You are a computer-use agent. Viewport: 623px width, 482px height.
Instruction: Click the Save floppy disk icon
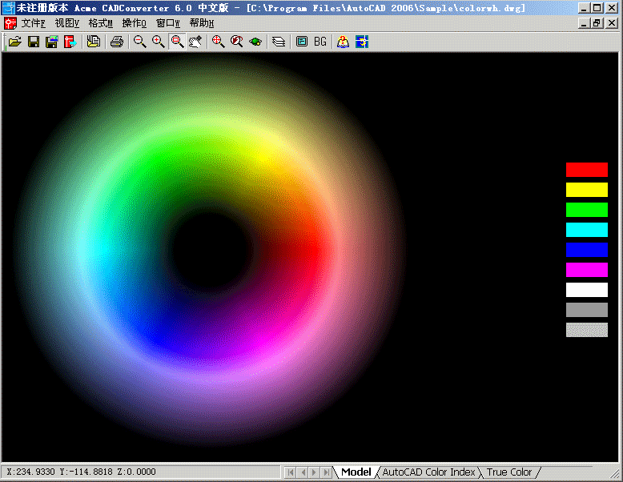click(x=34, y=42)
